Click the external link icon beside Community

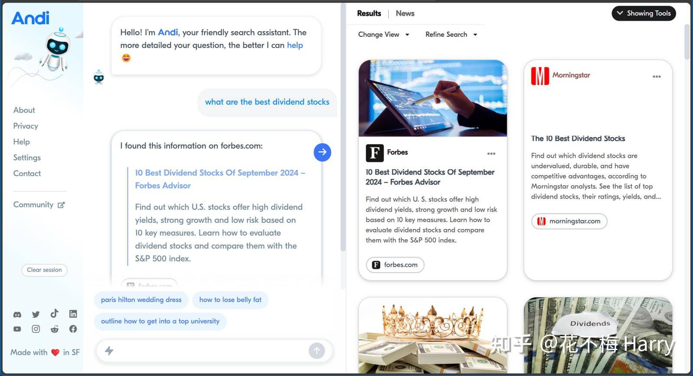tap(61, 205)
